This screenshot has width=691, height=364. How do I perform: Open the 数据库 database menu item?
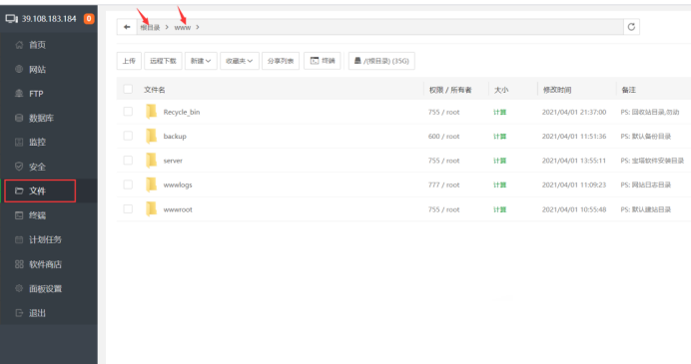pos(49,118)
